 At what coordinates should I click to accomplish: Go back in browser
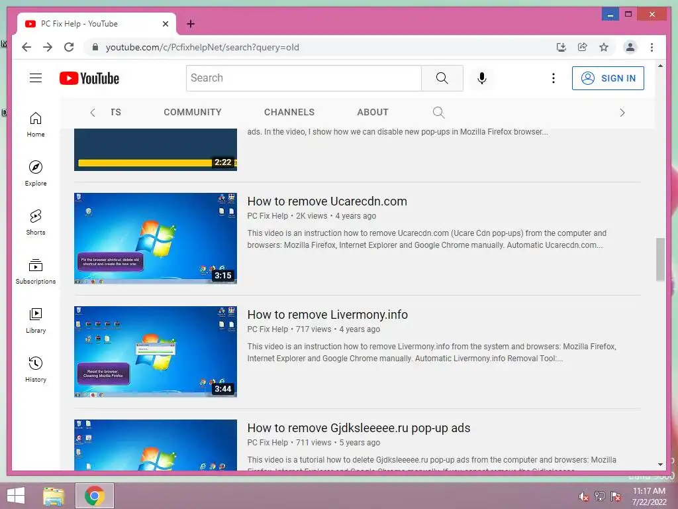coord(26,47)
